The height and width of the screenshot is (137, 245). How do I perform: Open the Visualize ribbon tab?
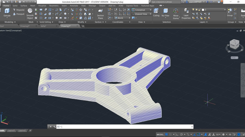[42, 5]
